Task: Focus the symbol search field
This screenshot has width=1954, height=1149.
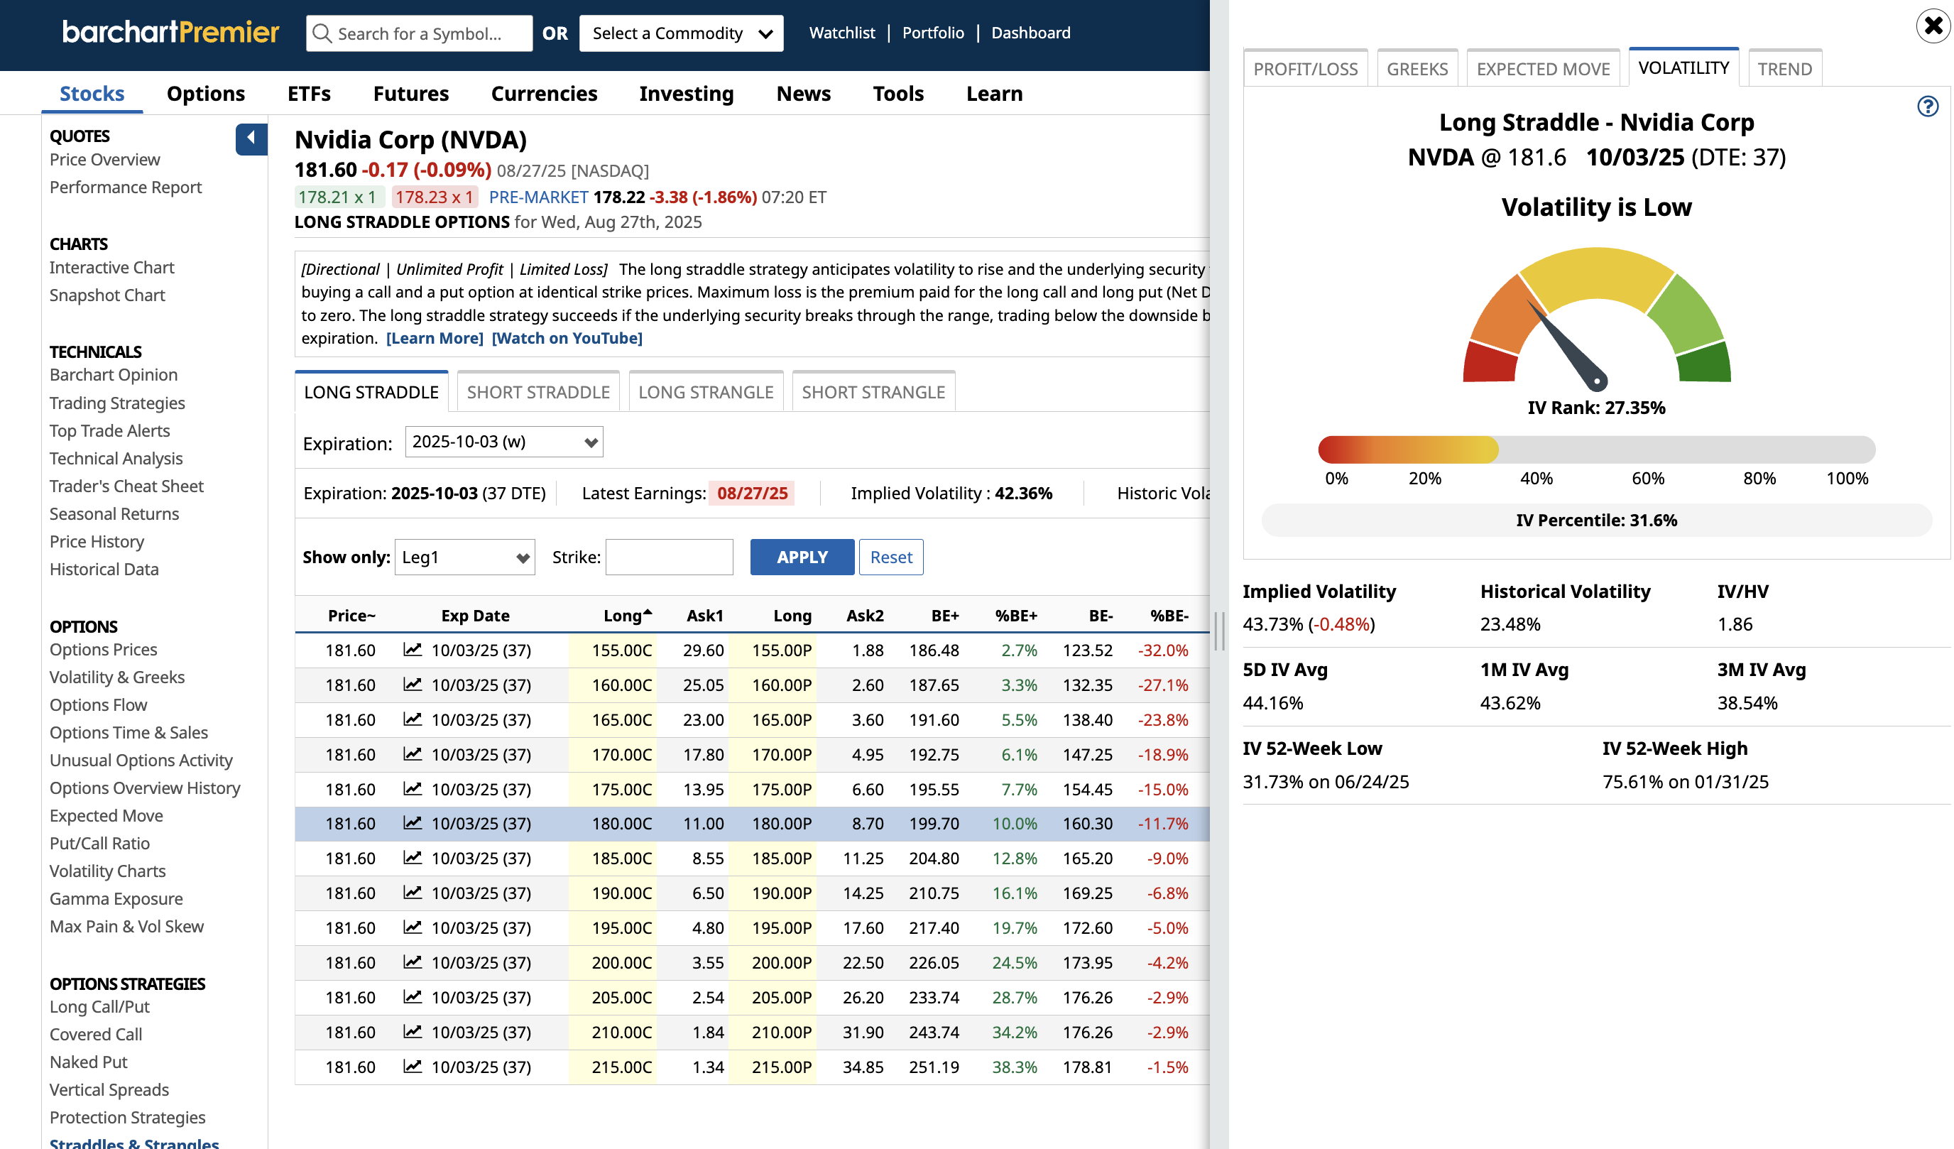Action: tap(420, 33)
